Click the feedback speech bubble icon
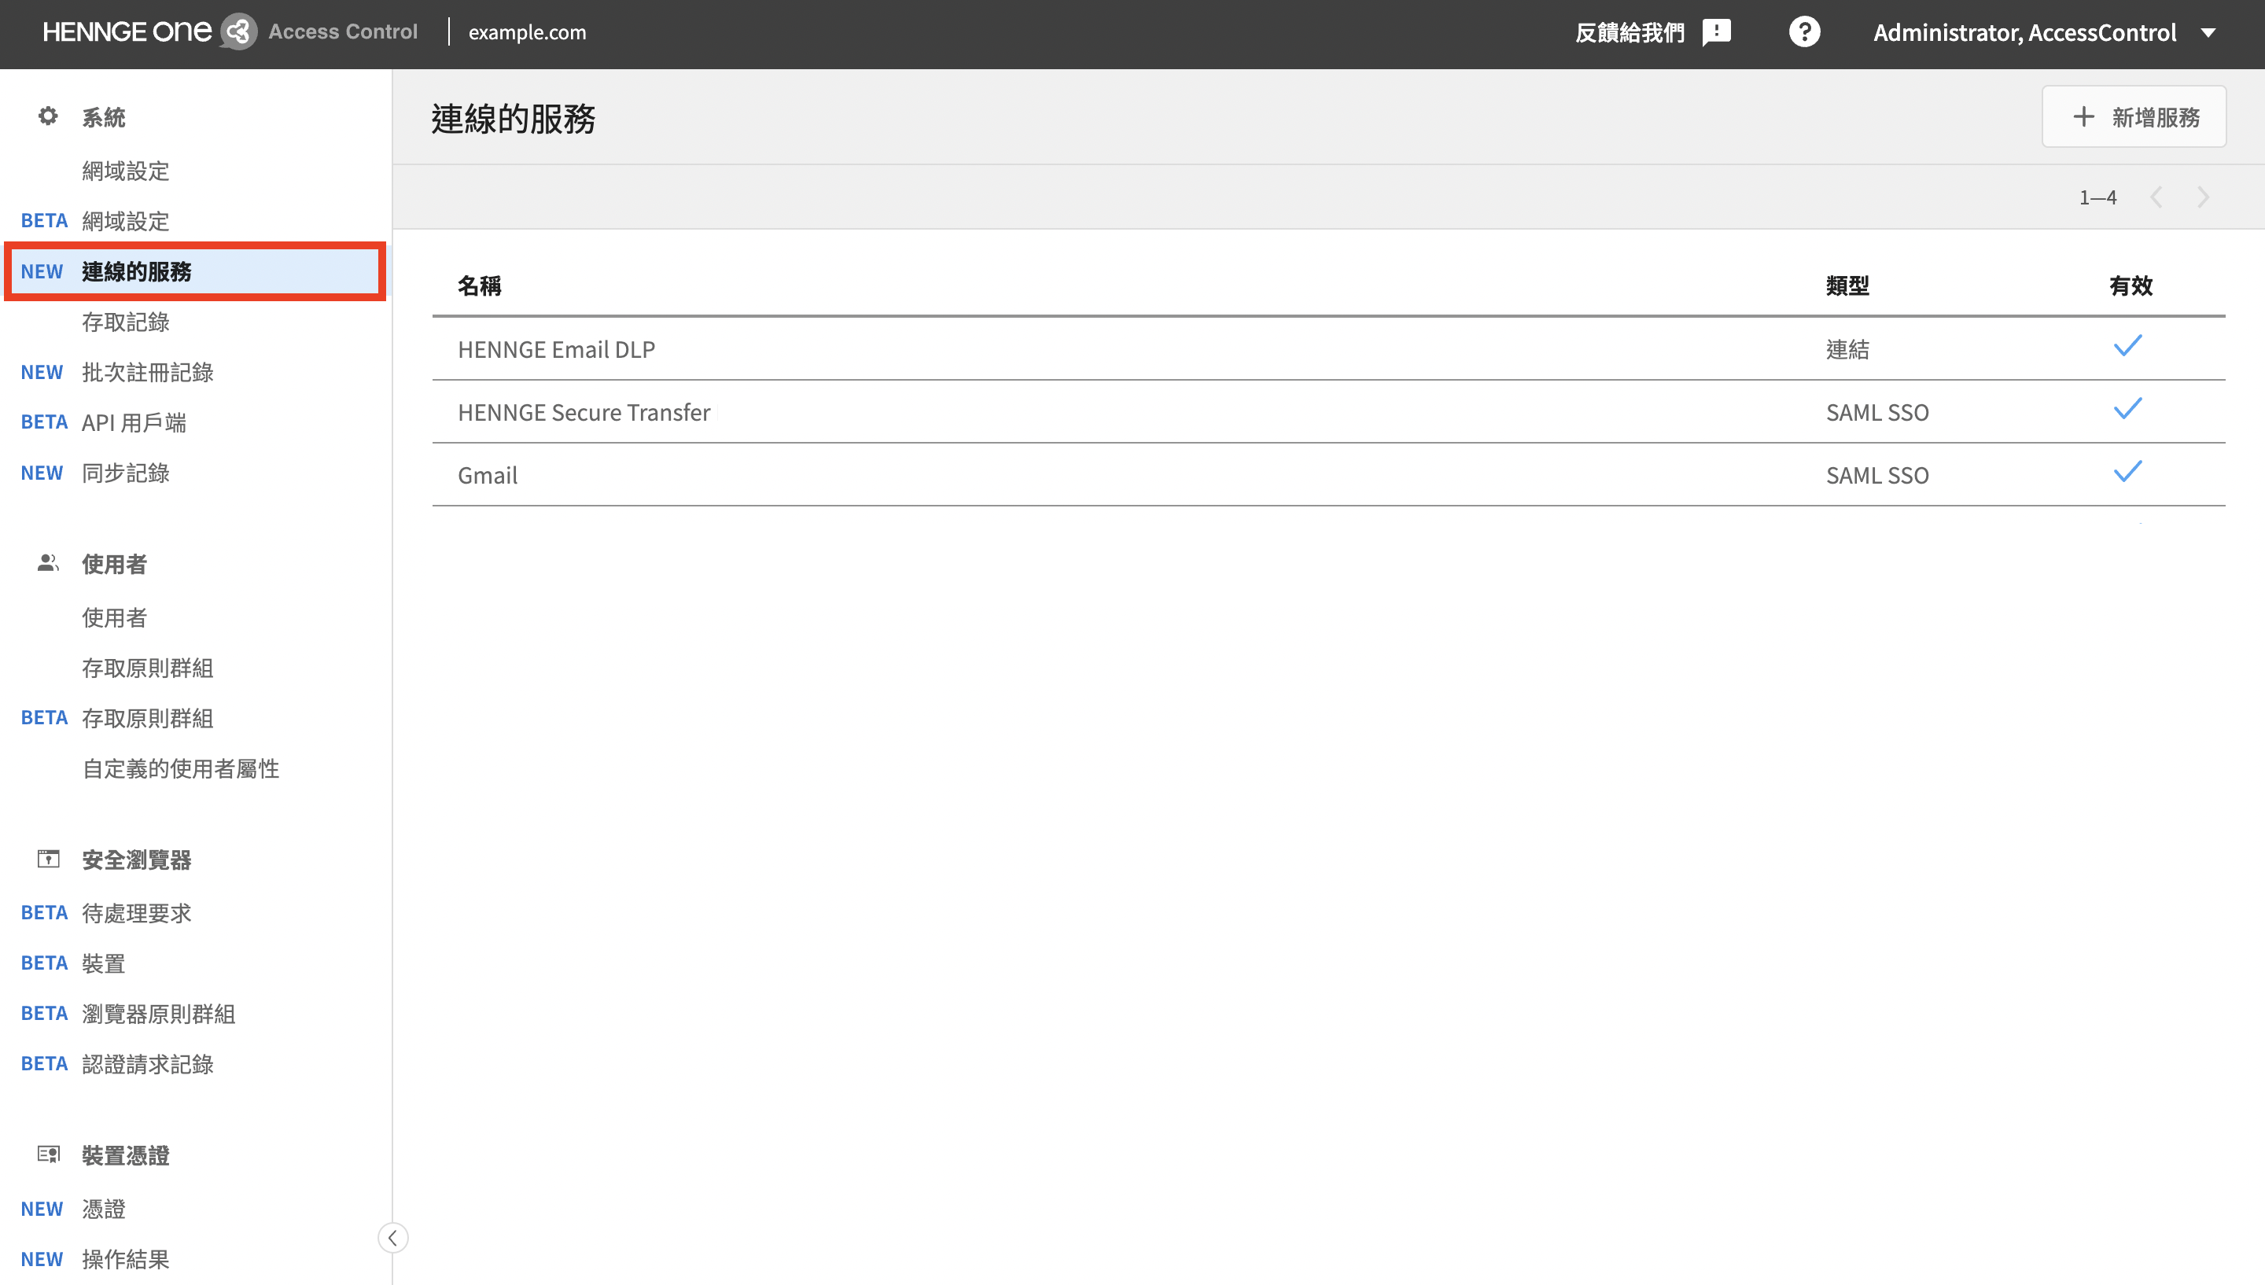The image size is (2265, 1285). [x=1716, y=33]
